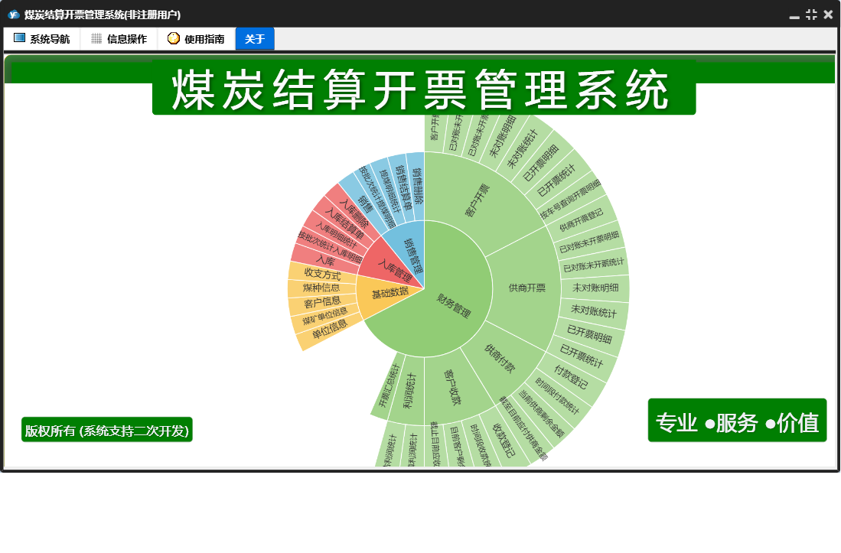Open the 使用指南 tab
The image size is (841, 553).
pyautogui.click(x=197, y=38)
